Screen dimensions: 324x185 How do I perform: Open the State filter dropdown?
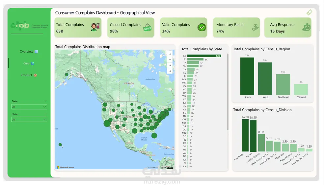[29, 119]
